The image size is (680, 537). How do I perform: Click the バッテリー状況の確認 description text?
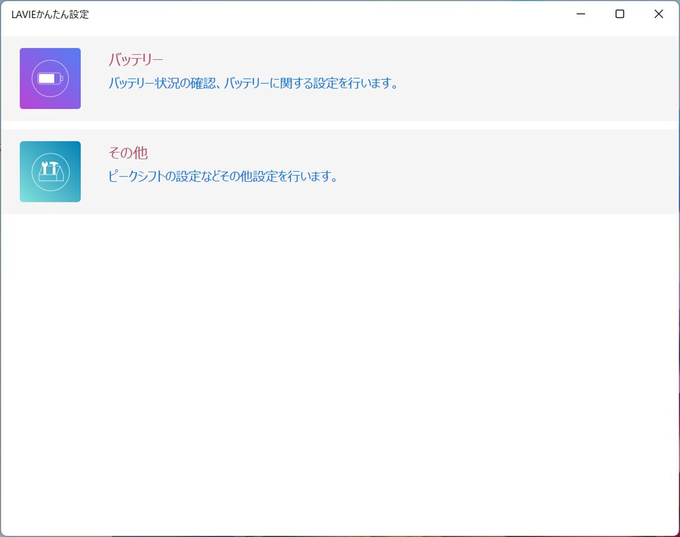(x=253, y=84)
